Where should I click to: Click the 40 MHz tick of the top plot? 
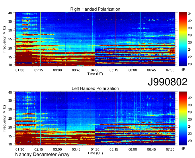tap(10, 13)
